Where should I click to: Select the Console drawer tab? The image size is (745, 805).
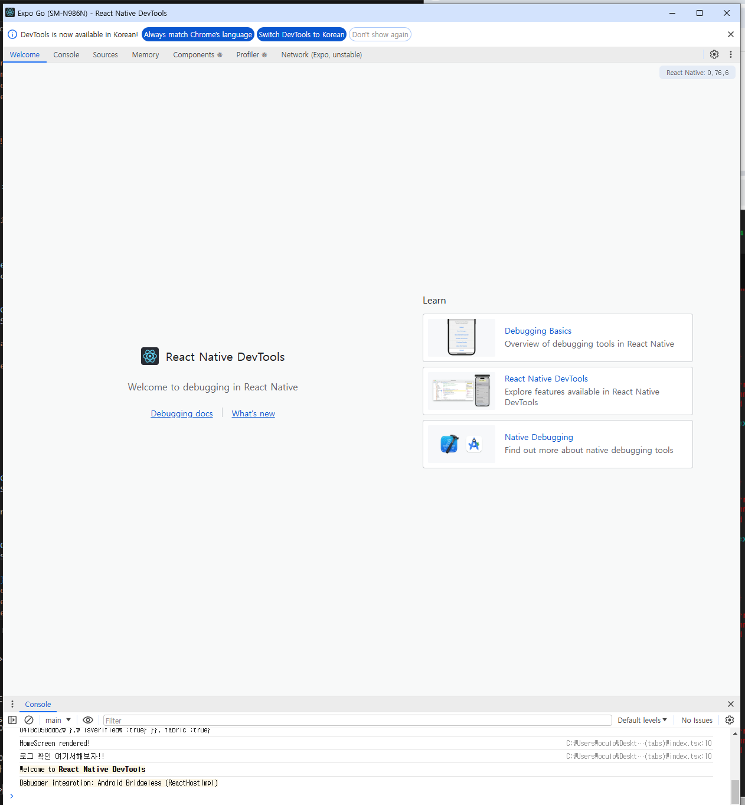[38, 704]
